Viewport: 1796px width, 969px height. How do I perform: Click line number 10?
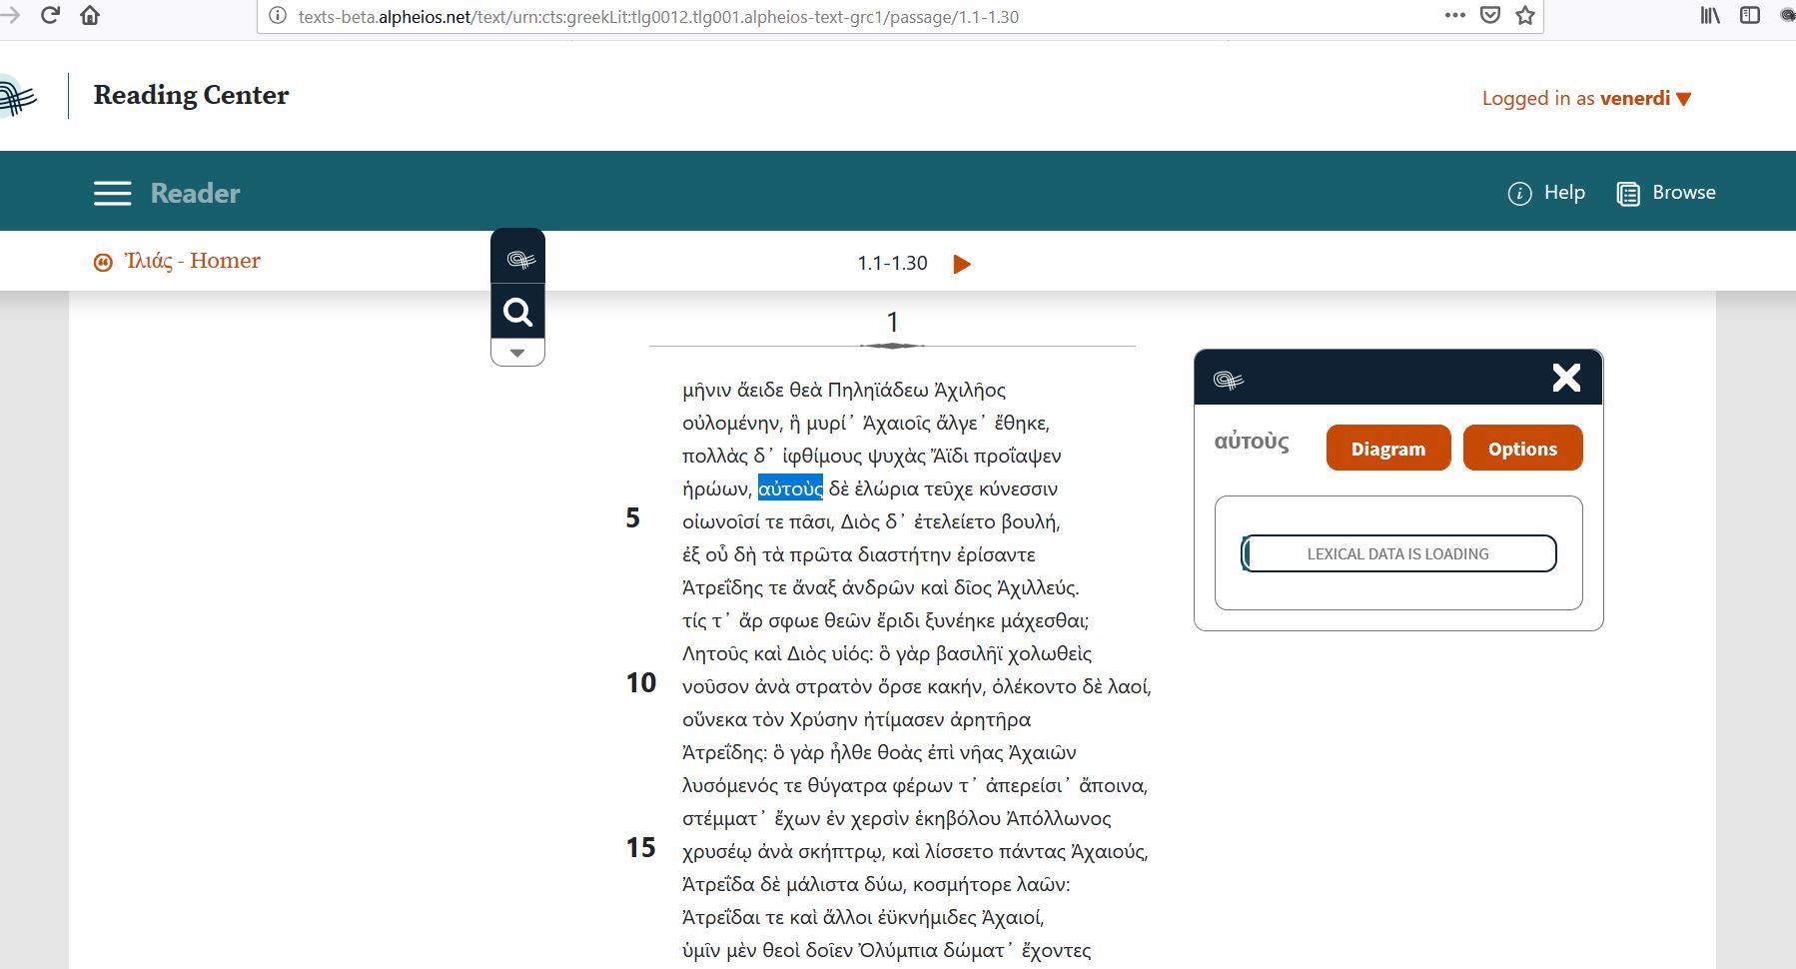[x=641, y=682]
